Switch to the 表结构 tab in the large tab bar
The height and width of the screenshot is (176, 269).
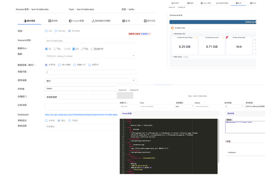click(x=55, y=21)
